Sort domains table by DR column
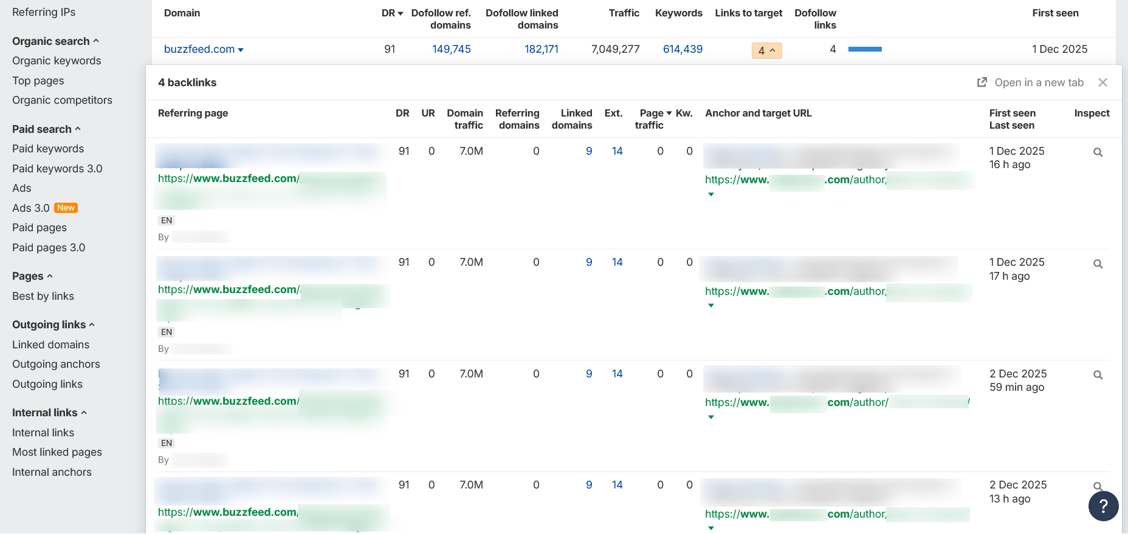Image resolution: width=1128 pixels, height=534 pixels. pos(392,13)
